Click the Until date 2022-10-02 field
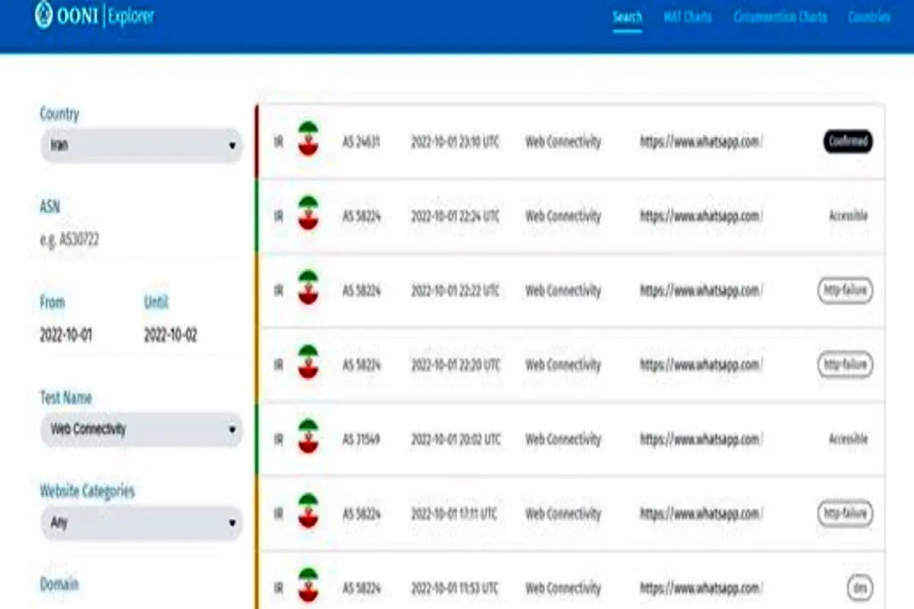The height and width of the screenshot is (609, 914). [x=171, y=335]
